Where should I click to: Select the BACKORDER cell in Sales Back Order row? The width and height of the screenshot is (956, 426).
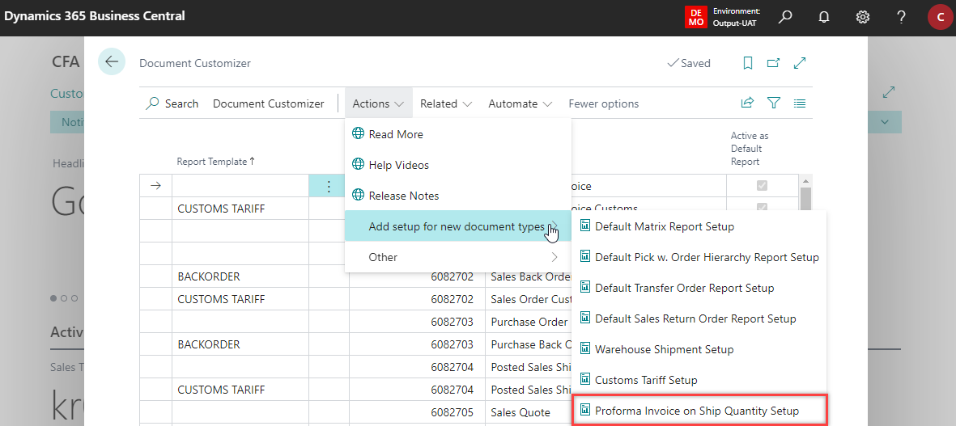(x=240, y=276)
